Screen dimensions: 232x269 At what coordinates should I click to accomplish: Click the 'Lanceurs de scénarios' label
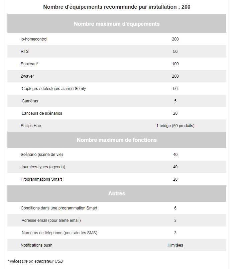(x=42, y=113)
